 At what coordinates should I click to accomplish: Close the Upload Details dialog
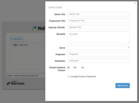(135, 3)
